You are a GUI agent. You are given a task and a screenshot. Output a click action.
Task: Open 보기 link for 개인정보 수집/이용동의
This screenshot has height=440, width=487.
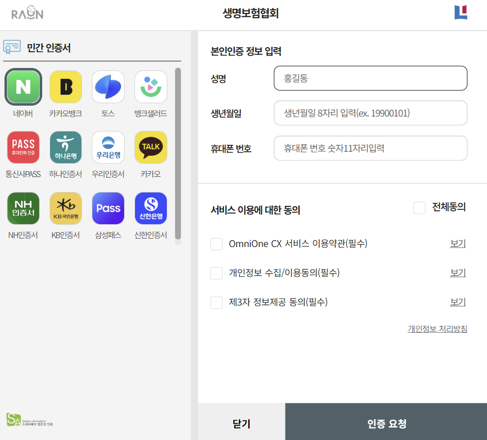coord(458,273)
